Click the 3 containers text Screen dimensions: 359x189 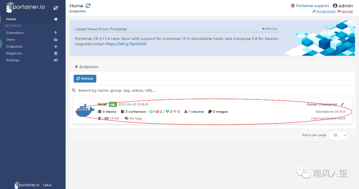click(x=136, y=112)
